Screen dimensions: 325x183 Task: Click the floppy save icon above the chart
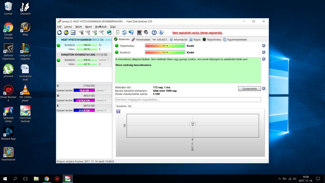click(118, 111)
